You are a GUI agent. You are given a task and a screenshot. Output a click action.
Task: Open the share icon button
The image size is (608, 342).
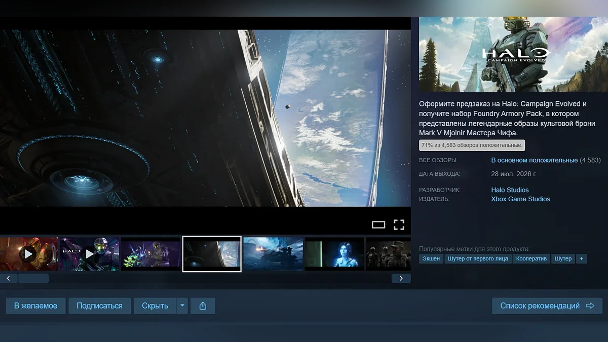tap(203, 306)
